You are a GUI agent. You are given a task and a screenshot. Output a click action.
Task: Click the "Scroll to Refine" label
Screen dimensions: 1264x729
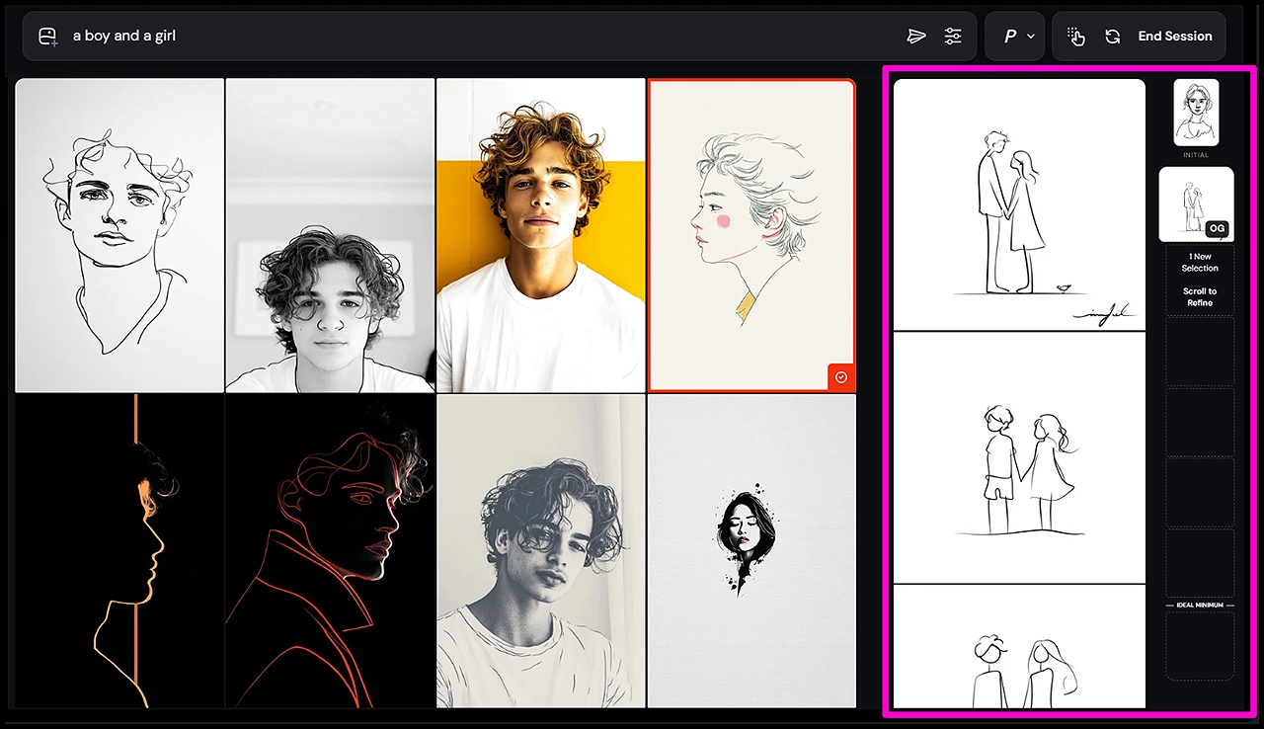1200,297
